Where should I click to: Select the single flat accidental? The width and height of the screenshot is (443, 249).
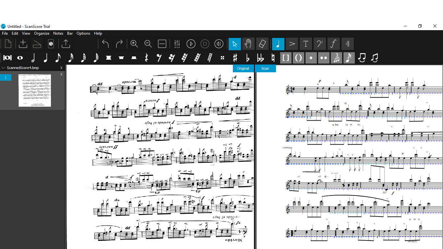click(248, 58)
